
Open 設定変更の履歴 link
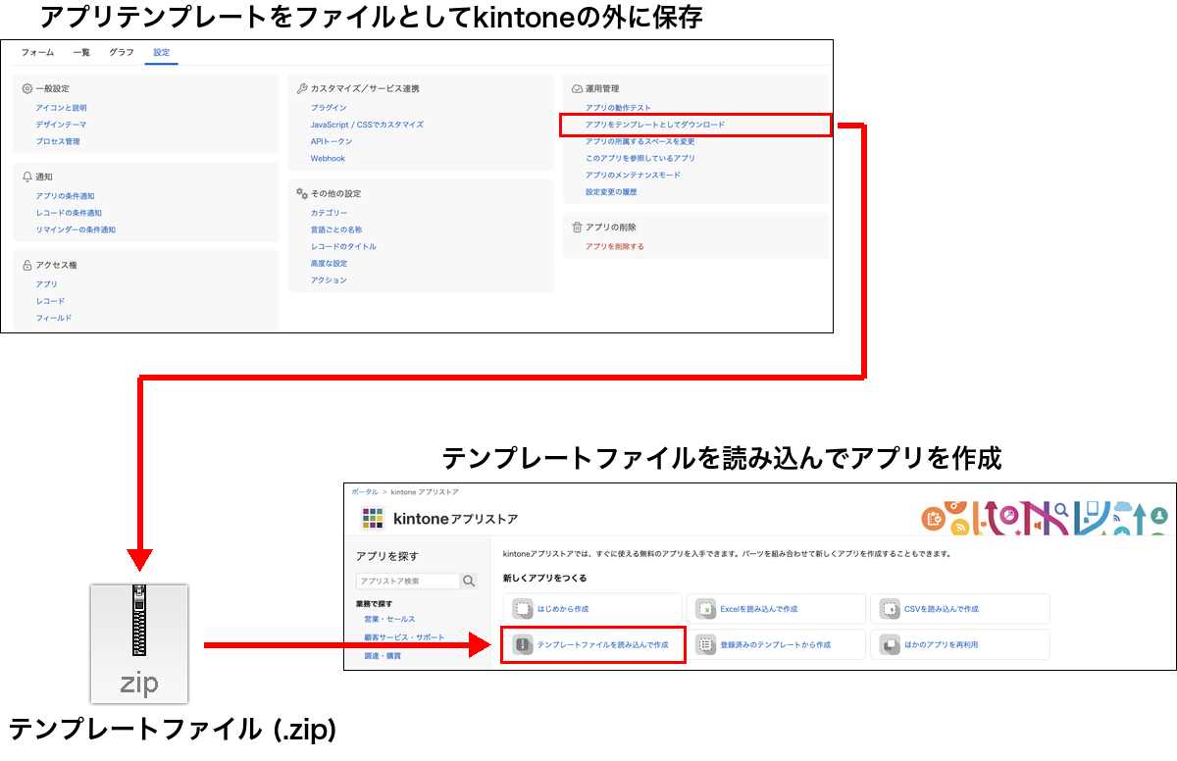tap(610, 191)
